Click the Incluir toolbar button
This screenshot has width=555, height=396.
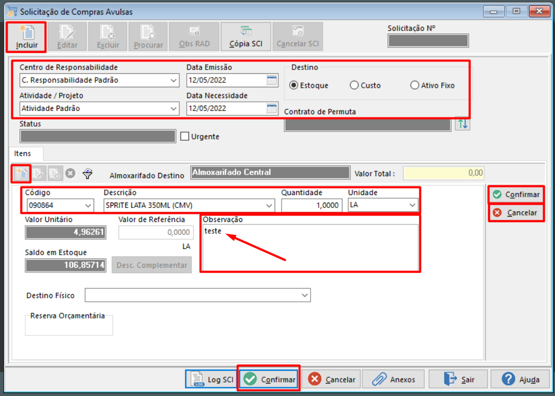[x=26, y=37]
